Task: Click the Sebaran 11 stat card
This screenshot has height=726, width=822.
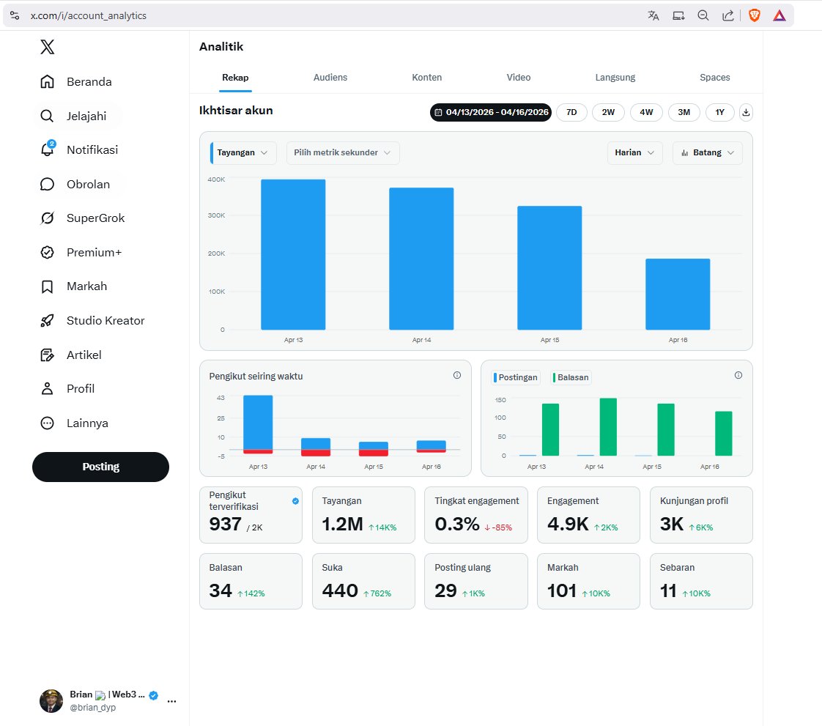Action: pos(701,581)
